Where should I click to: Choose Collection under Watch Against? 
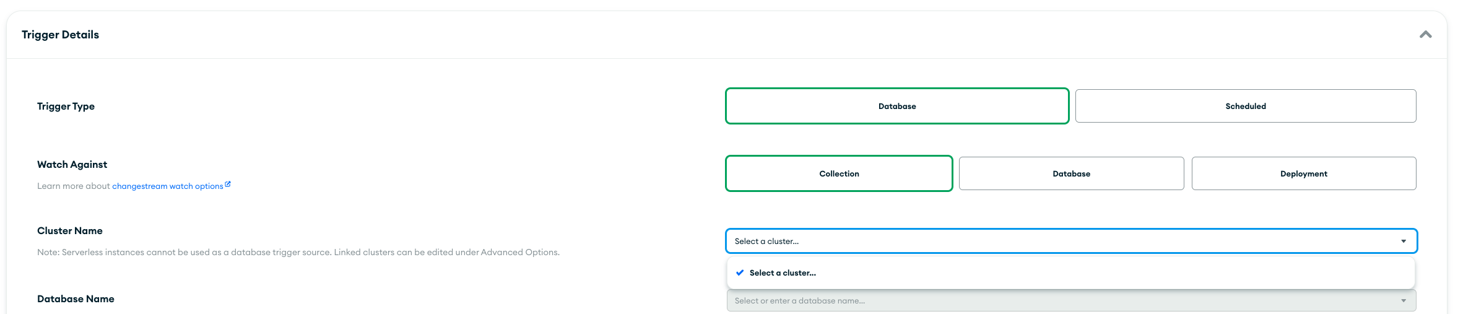[839, 173]
